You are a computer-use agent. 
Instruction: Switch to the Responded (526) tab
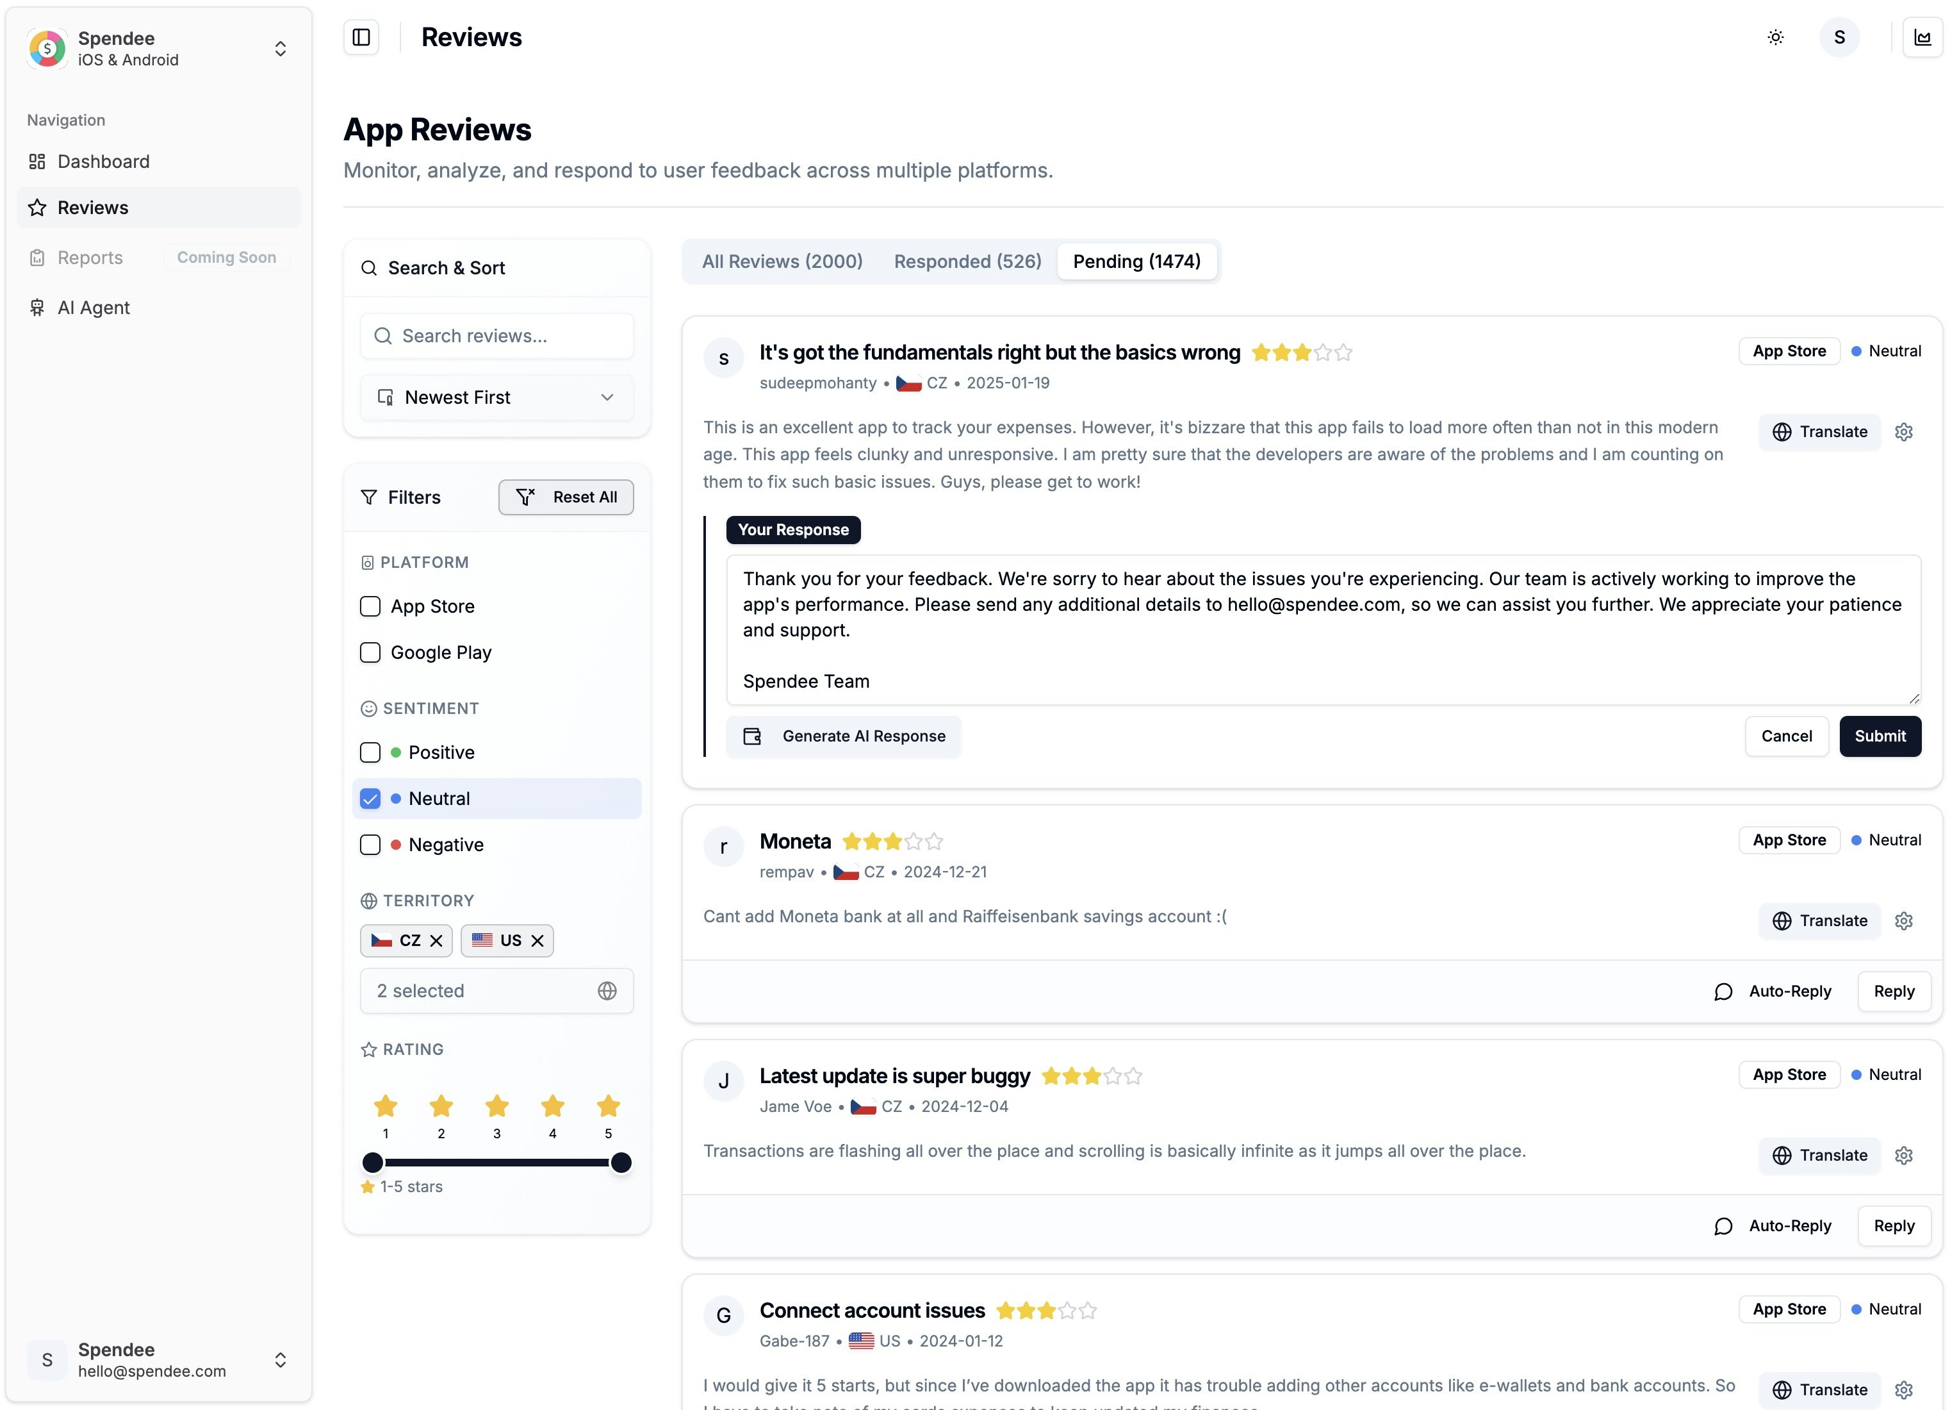[967, 261]
